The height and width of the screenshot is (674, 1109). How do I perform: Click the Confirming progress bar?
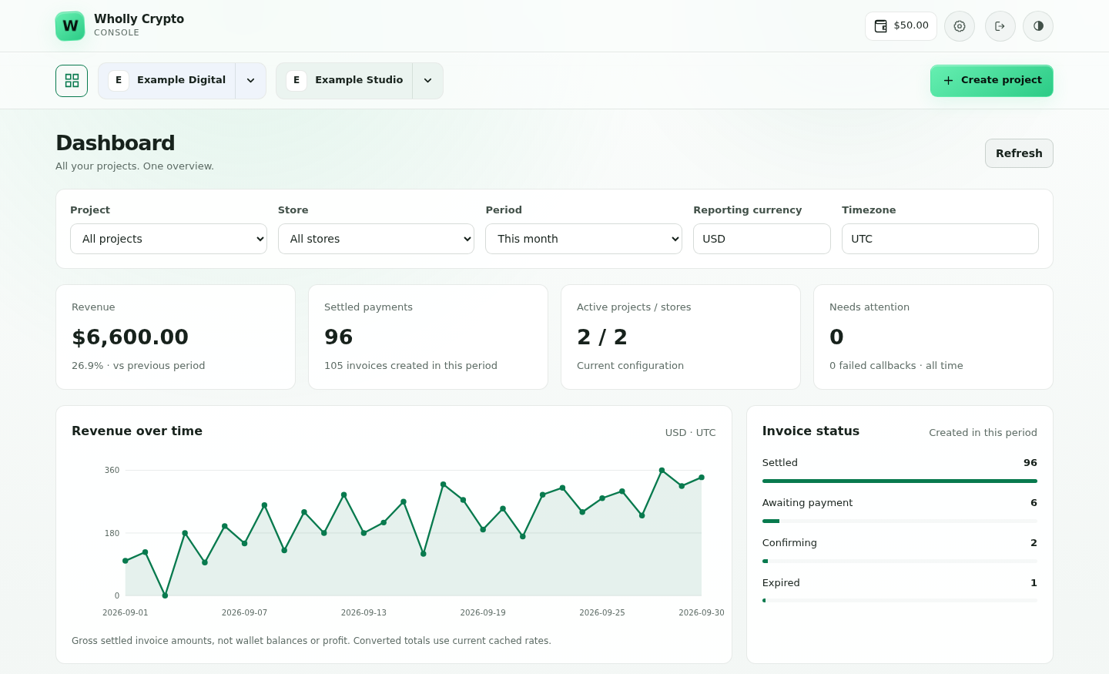point(900,562)
